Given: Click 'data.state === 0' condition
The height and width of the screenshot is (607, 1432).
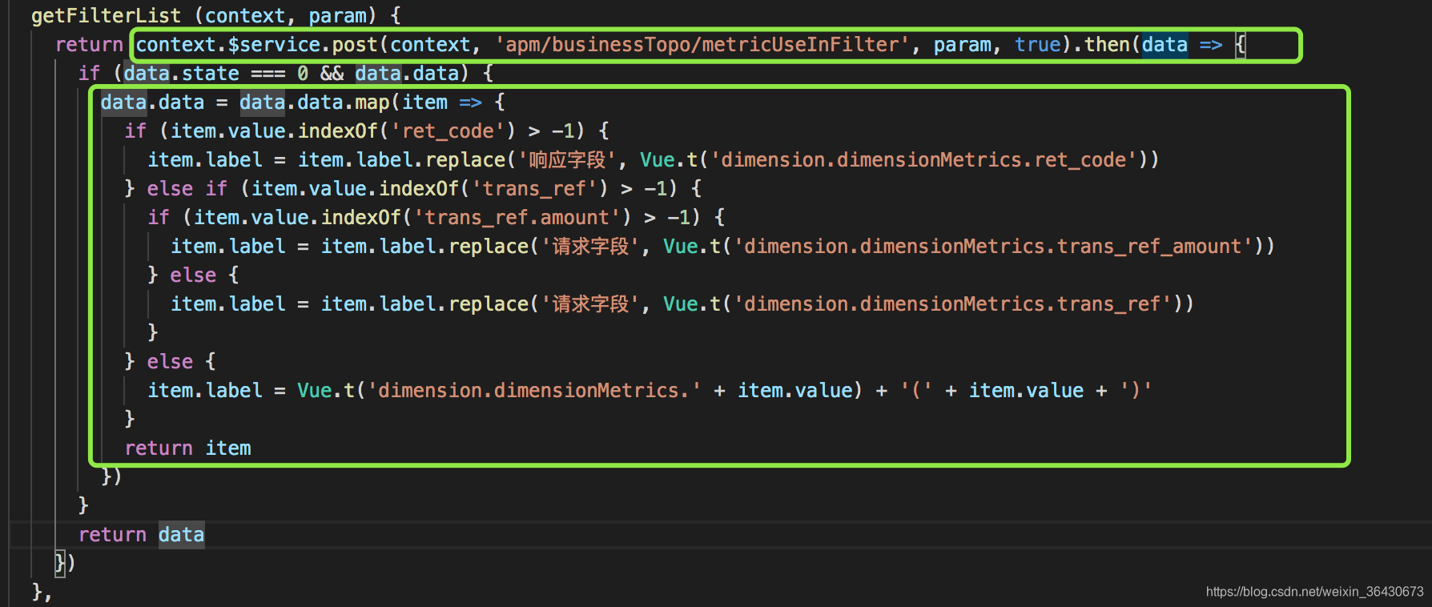Looking at the screenshot, I should coord(215,74).
